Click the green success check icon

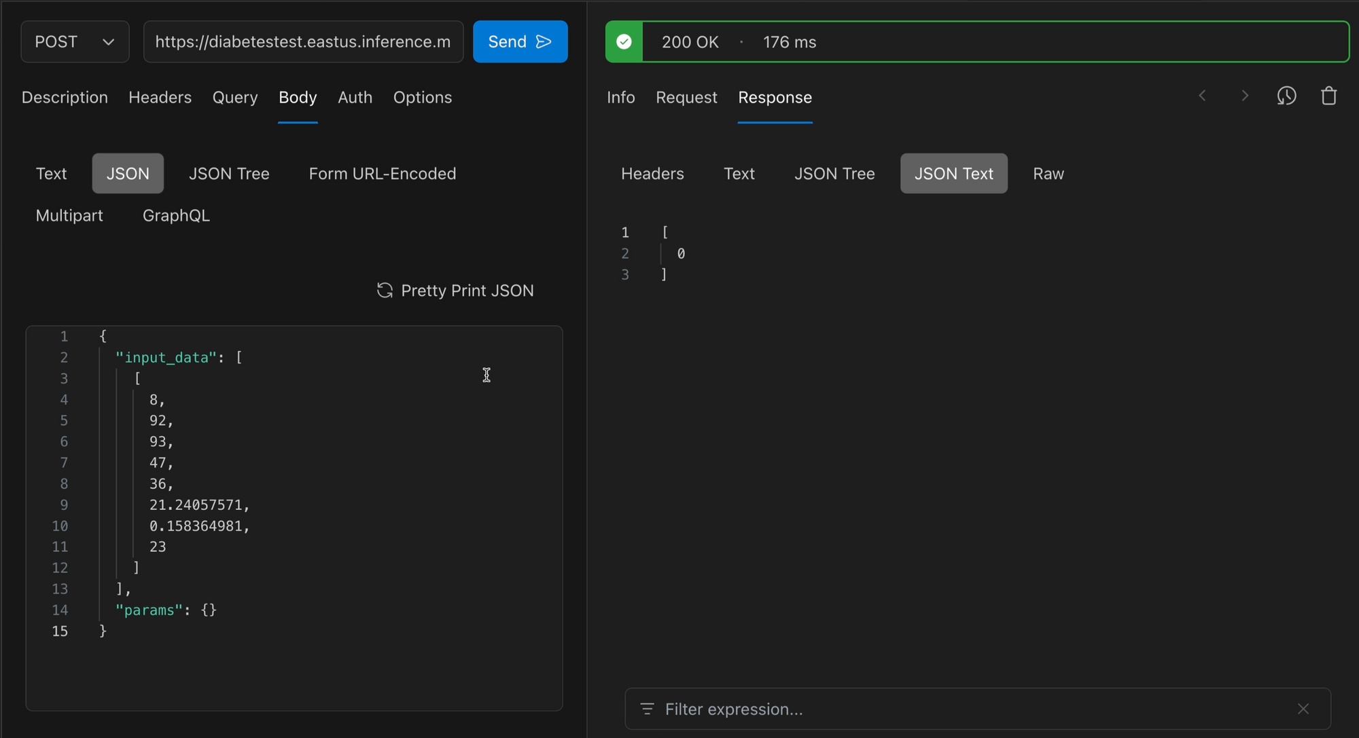point(624,42)
